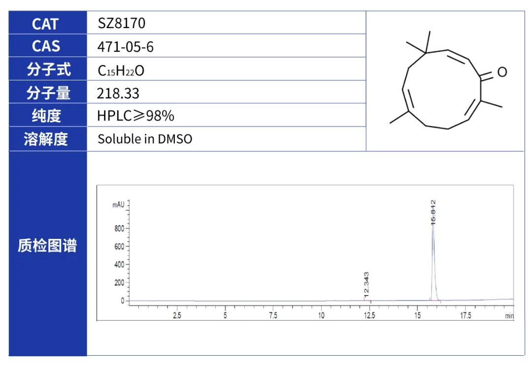The height and width of the screenshot is (368, 532).
Task: Click the 分子量 label cell
Action: pyautogui.click(x=48, y=92)
